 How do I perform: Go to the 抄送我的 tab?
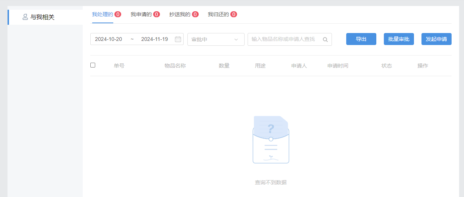[x=180, y=14]
